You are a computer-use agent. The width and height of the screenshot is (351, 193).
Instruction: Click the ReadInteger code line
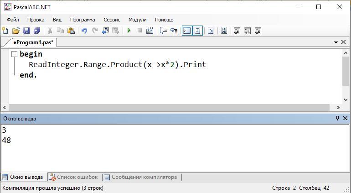click(118, 64)
